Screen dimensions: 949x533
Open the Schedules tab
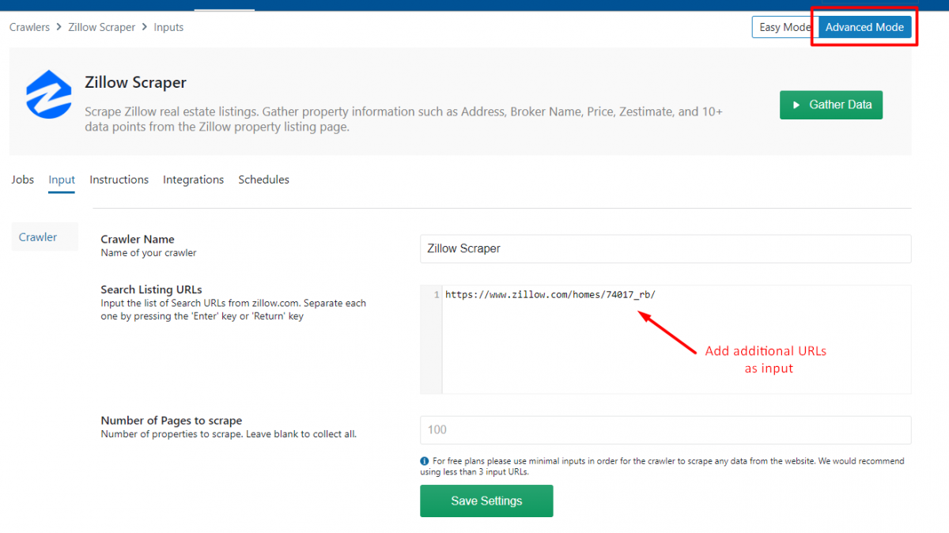pos(263,180)
